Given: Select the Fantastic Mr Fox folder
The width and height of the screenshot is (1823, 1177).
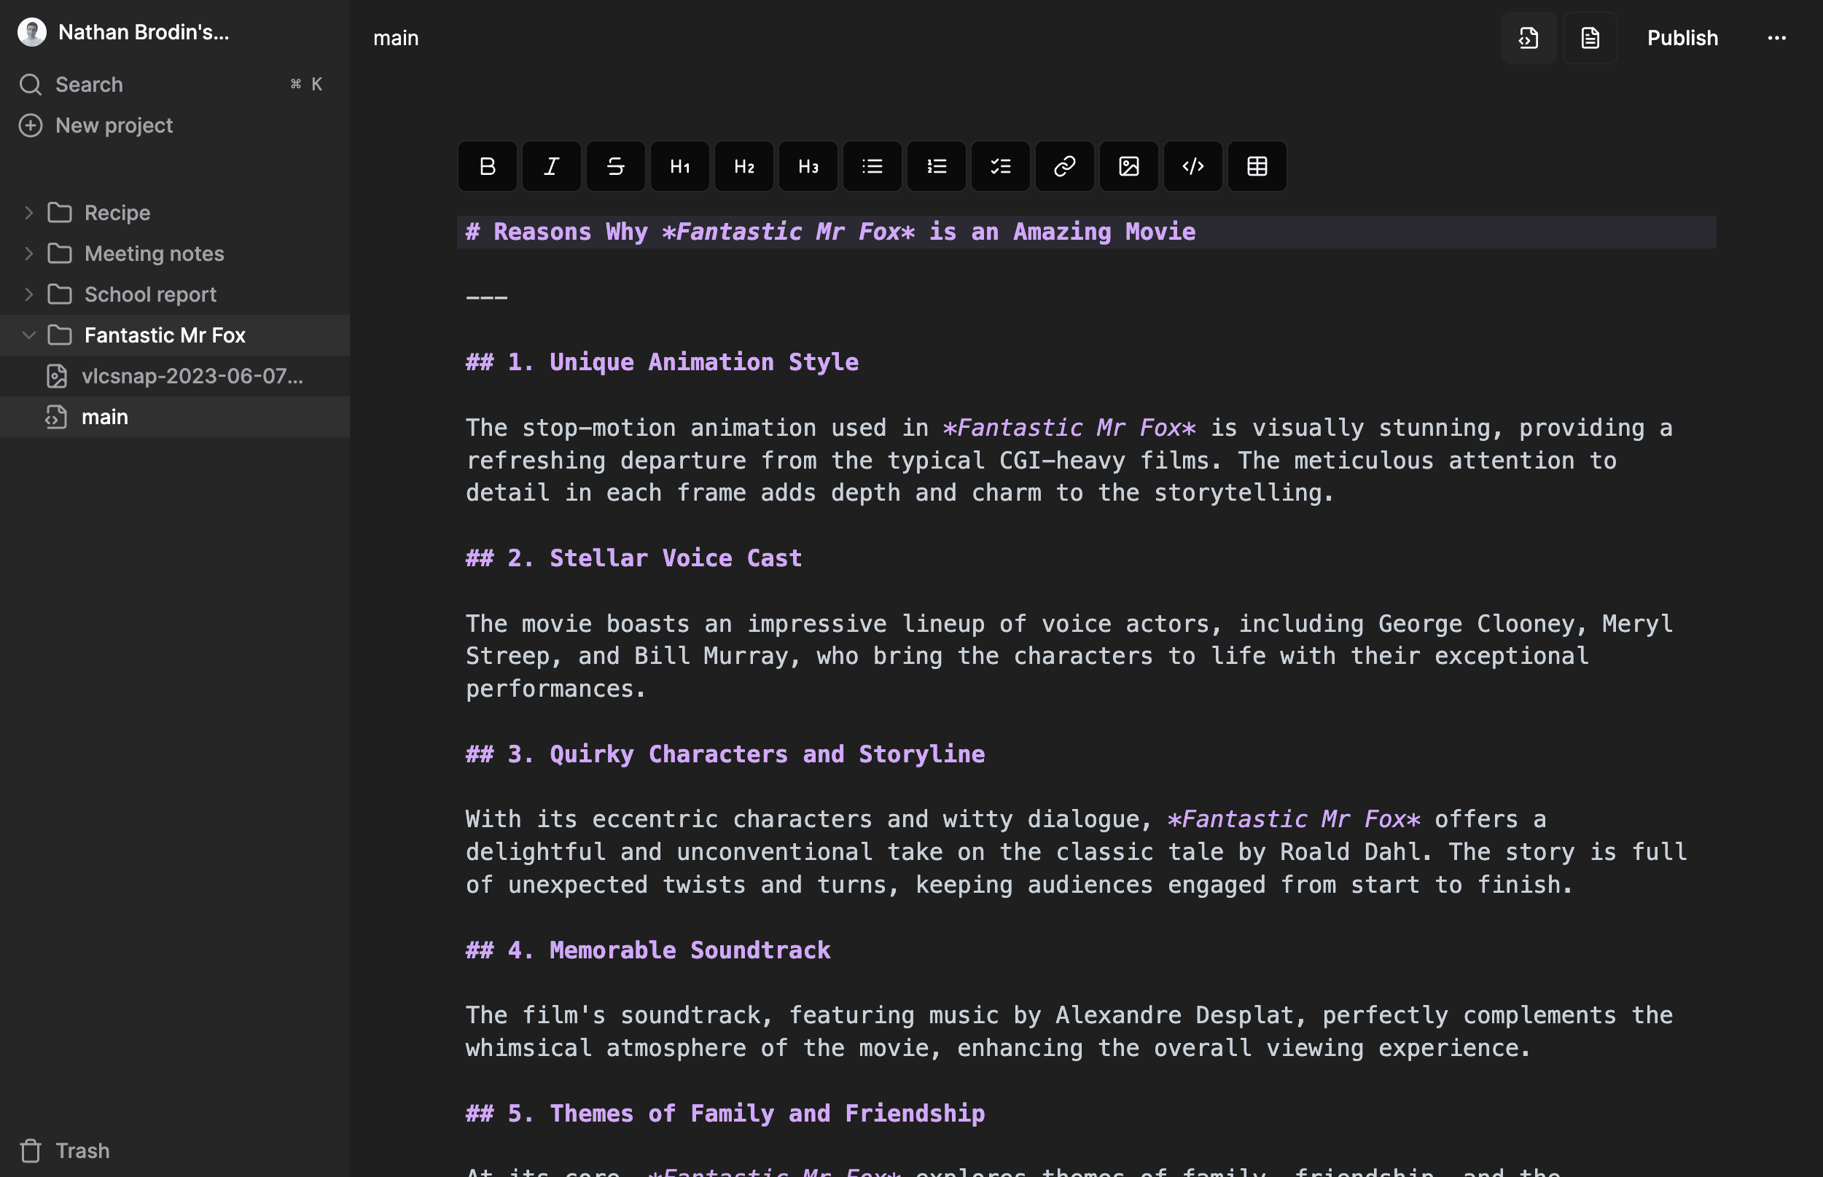Looking at the screenshot, I should tap(165, 335).
